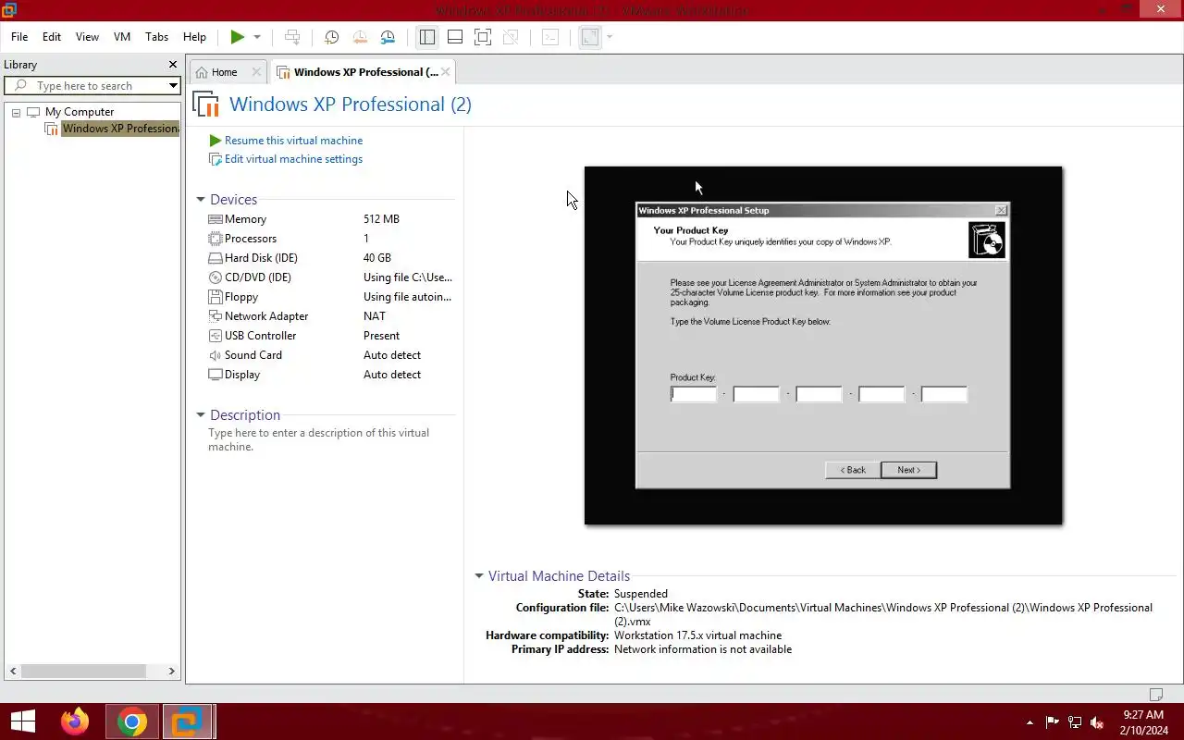Click the network status tray icon
Viewport: 1184px width, 740px height.
tap(1075, 722)
